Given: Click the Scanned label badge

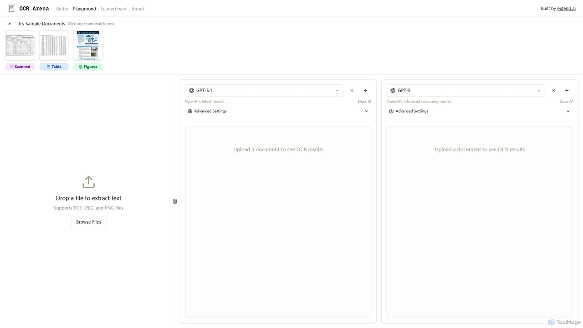Looking at the screenshot, I should (x=20, y=67).
